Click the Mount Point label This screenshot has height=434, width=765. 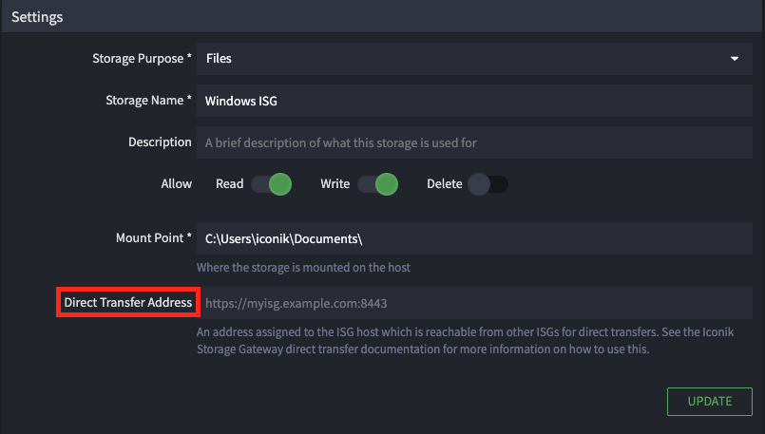(x=154, y=237)
